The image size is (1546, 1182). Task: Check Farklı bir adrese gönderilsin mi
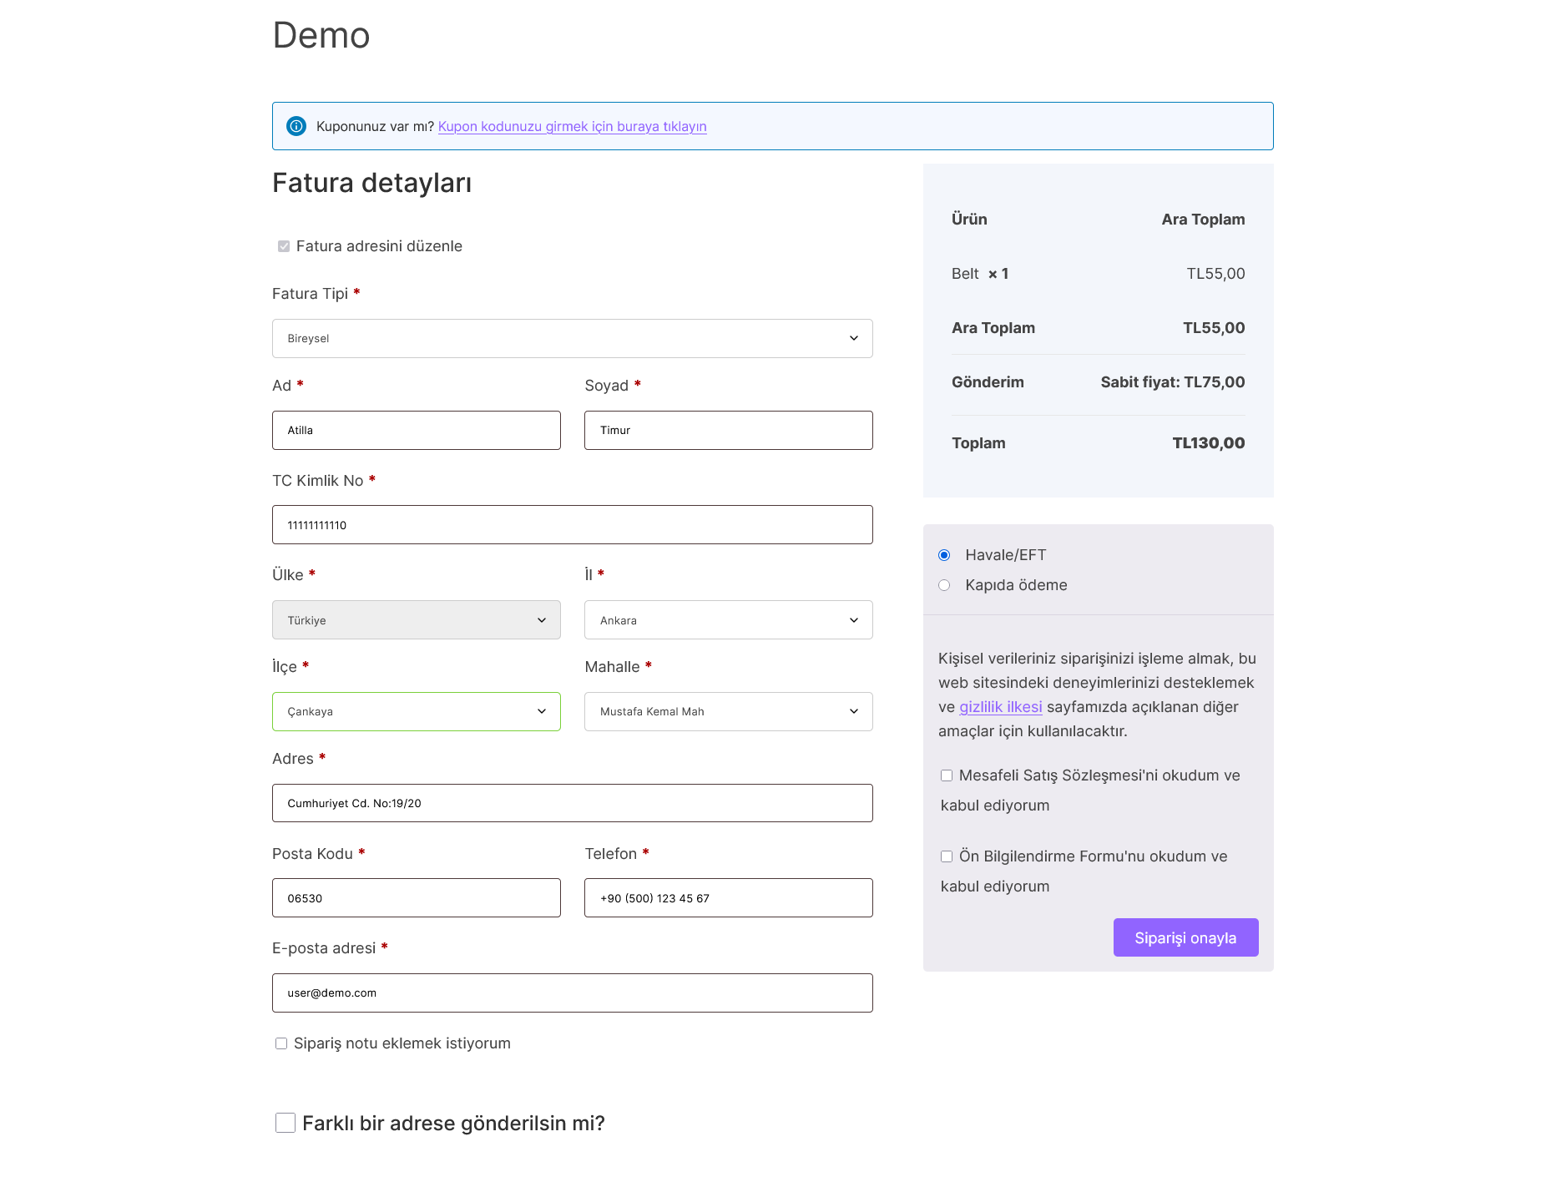click(x=285, y=1123)
